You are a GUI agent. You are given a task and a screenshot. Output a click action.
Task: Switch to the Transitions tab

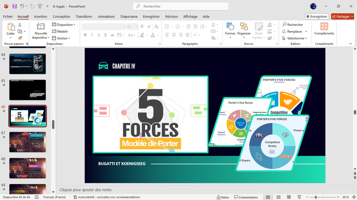point(84,16)
